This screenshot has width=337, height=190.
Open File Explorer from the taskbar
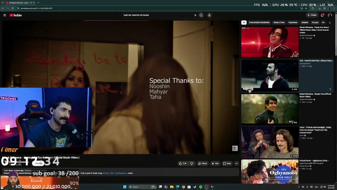[172, 187]
